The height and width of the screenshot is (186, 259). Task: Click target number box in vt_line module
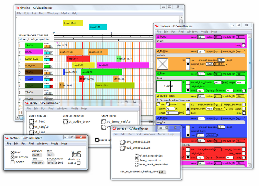click(x=241, y=83)
